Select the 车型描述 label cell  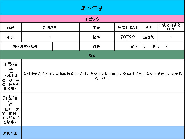tap(11, 76)
